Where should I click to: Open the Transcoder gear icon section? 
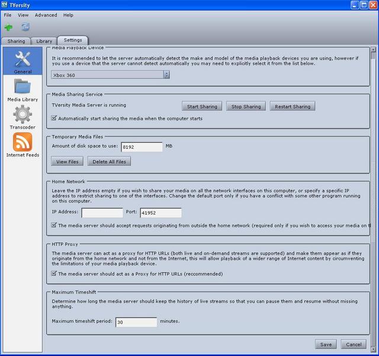(23, 117)
